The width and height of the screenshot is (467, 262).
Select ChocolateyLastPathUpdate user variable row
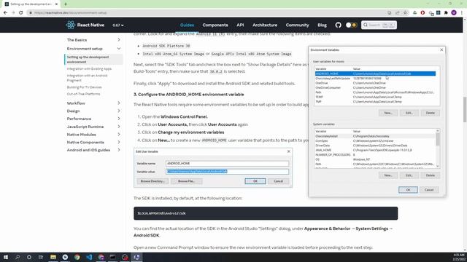coord(375,78)
